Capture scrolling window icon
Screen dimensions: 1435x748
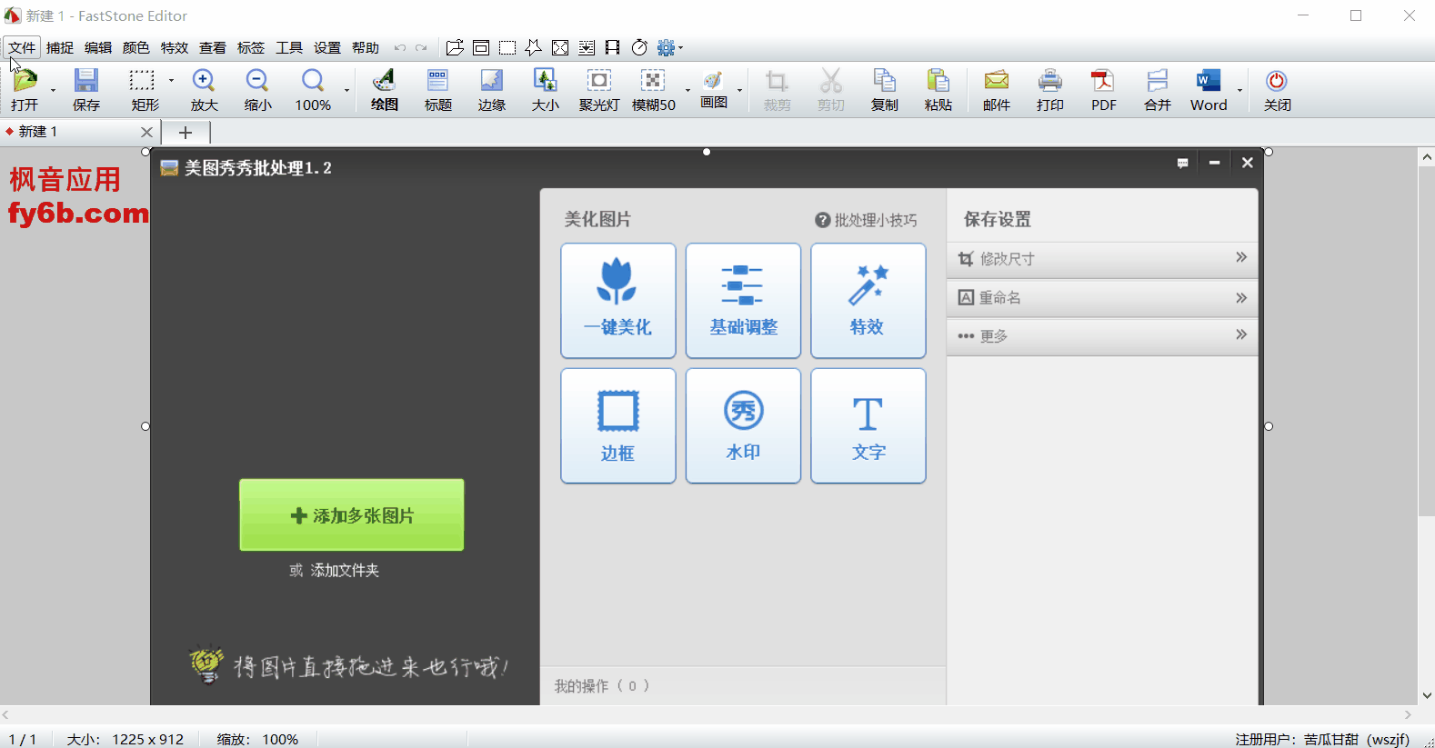pyautogui.click(x=587, y=47)
